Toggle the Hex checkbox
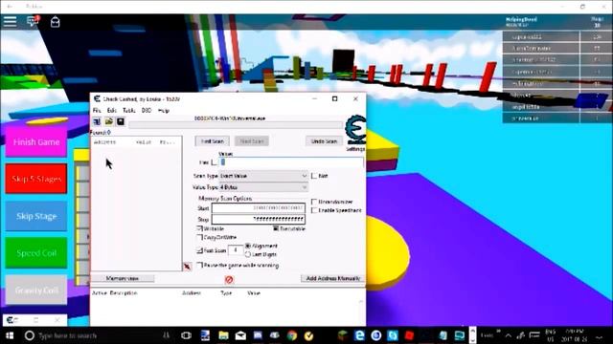 (214, 162)
